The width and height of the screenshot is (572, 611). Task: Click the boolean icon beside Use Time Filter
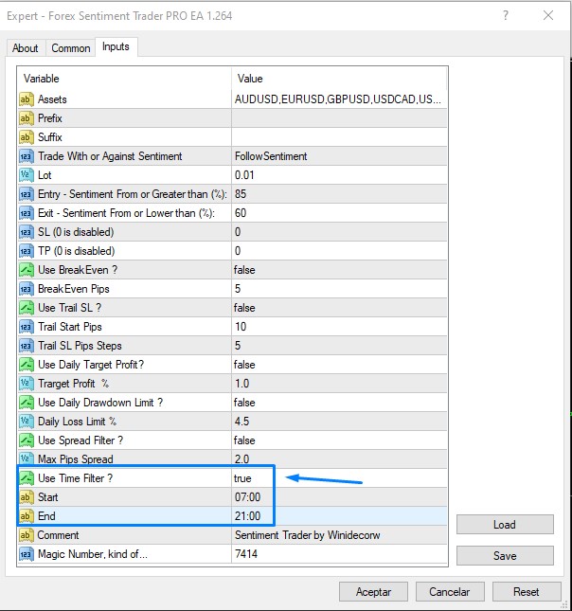[27, 478]
